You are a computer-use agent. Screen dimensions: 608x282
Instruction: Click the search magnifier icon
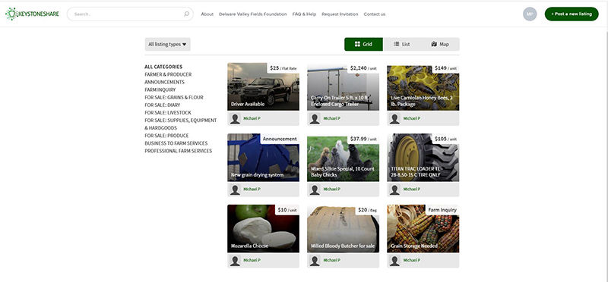point(186,14)
